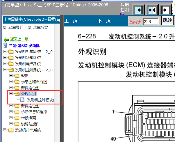
Task: Expand the 诊断信息和程序 folder
Action: point(11,112)
